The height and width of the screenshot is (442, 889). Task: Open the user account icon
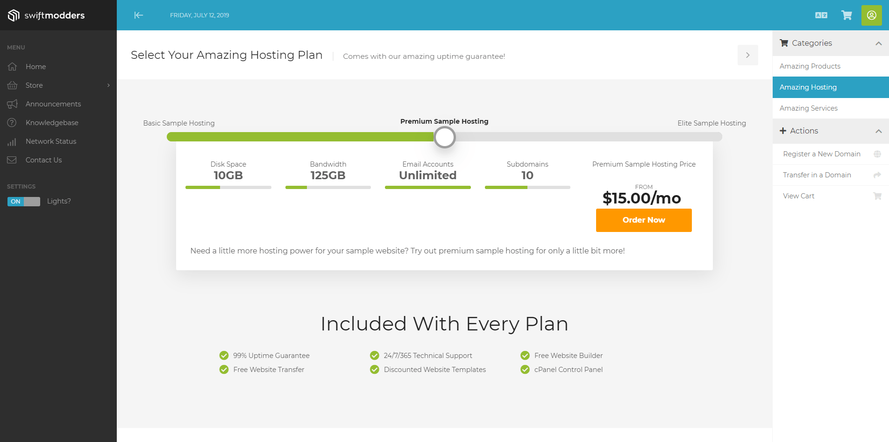[x=871, y=15]
